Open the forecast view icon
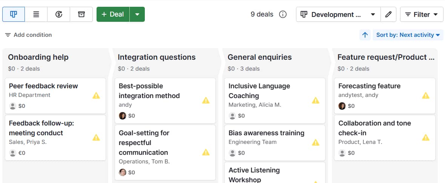Viewport: 445px width, 183px height. [x=59, y=14]
